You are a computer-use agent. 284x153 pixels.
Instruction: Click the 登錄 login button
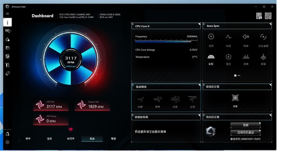coord(245,125)
